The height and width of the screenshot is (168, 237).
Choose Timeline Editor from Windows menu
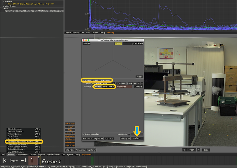[24, 134]
